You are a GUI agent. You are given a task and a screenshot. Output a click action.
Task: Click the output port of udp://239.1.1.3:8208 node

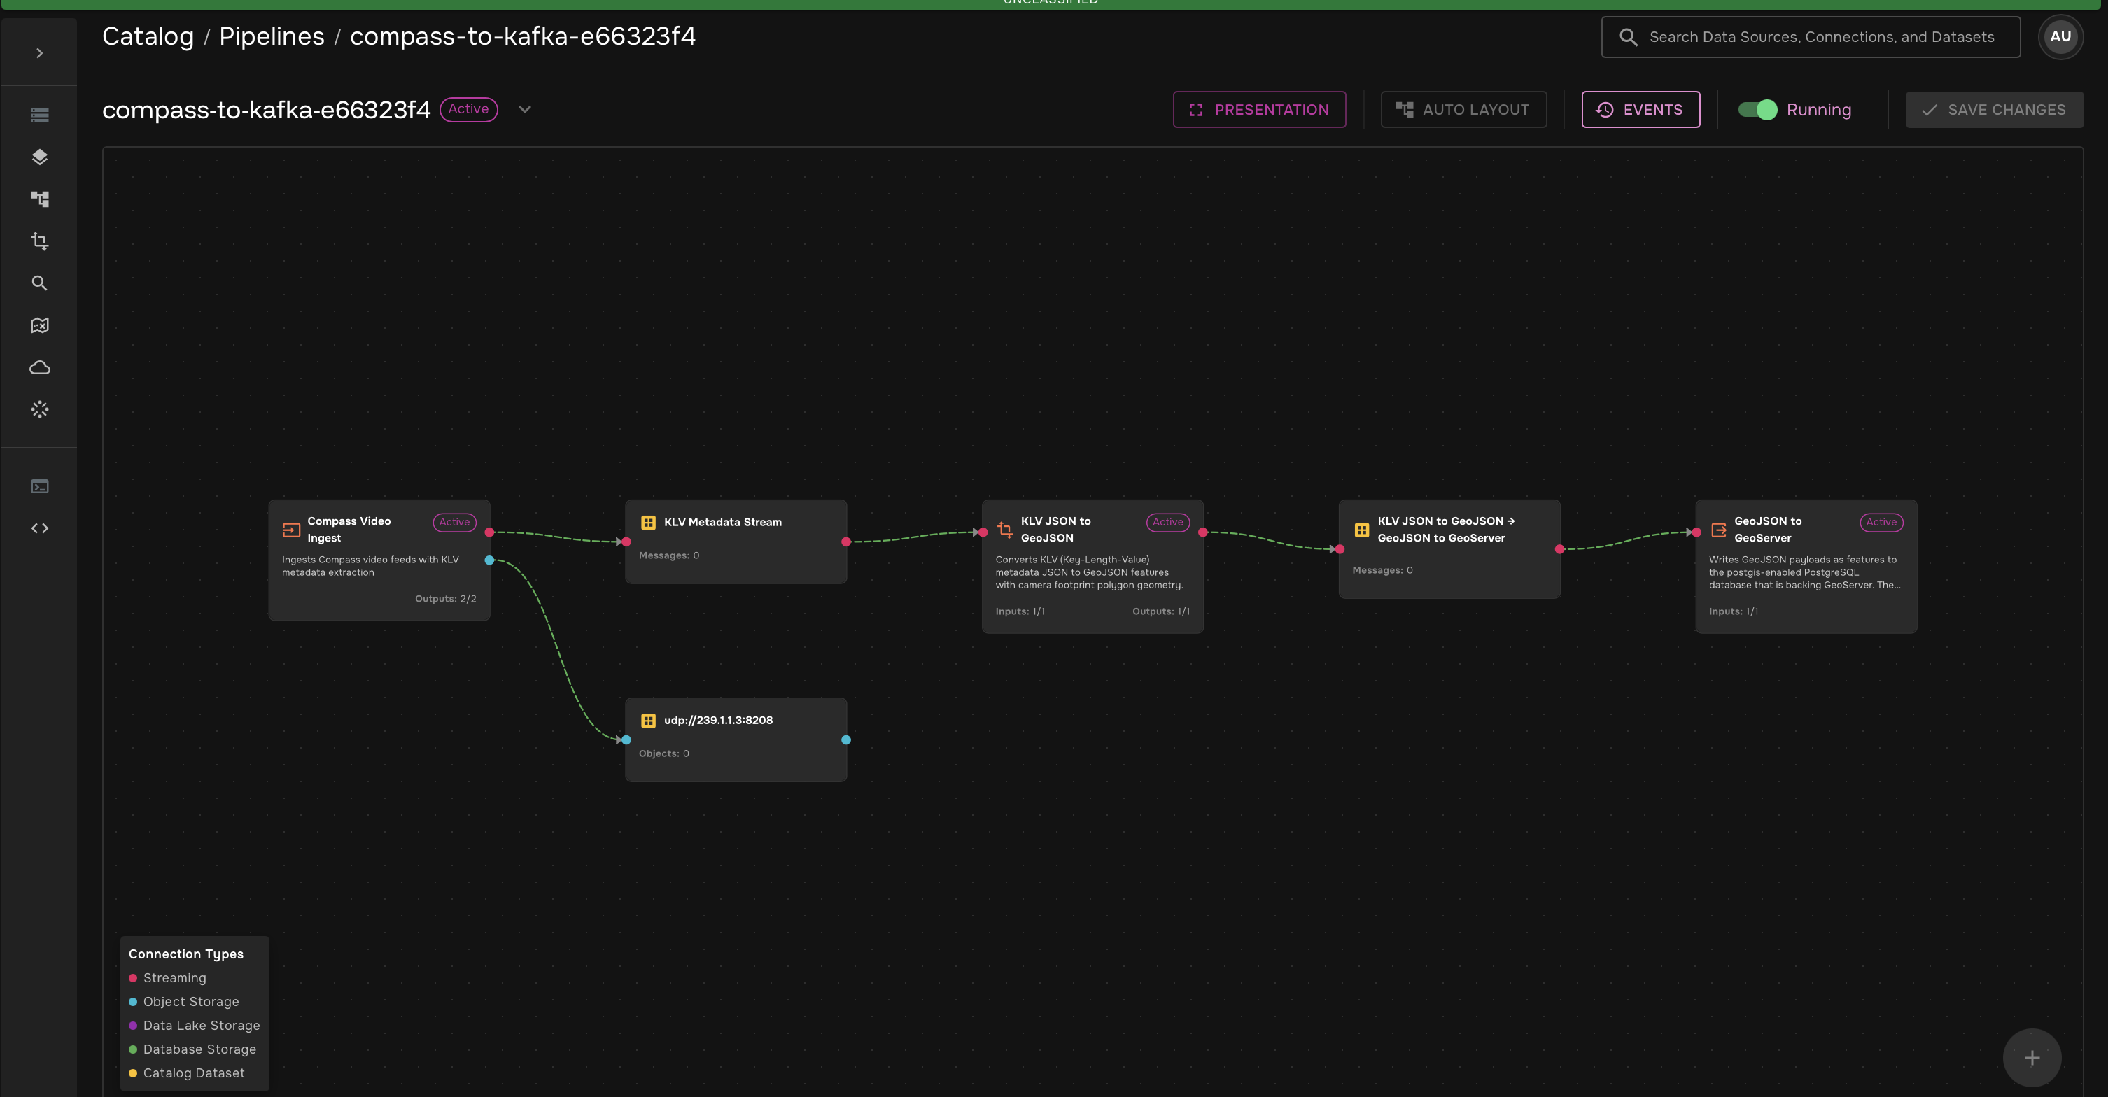click(x=846, y=739)
